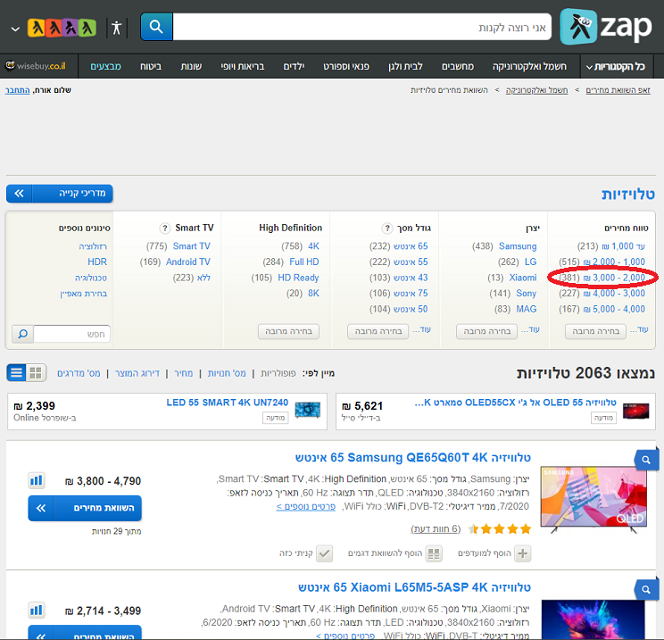Toggle 'הוסף למועדפים' plus for Samsung TV
This screenshot has height=640, width=664.
click(523, 553)
